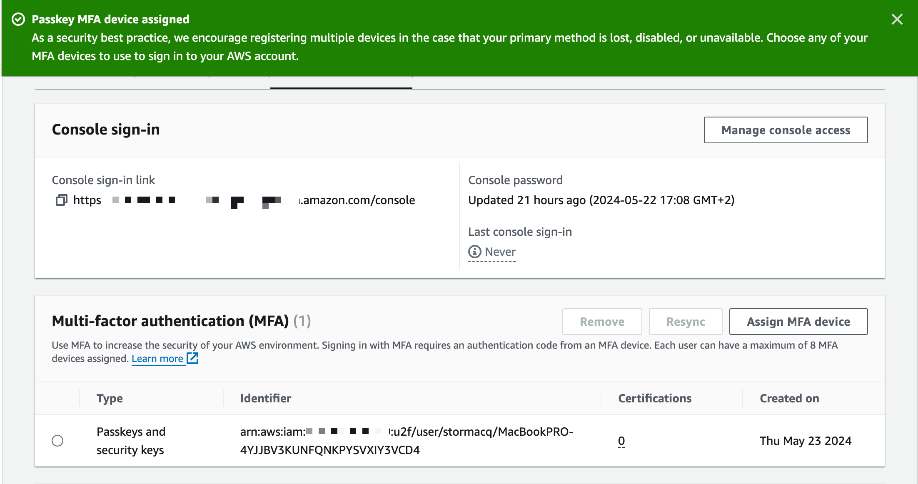Click the info icon next to Never

pyautogui.click(x=474, y=251)
